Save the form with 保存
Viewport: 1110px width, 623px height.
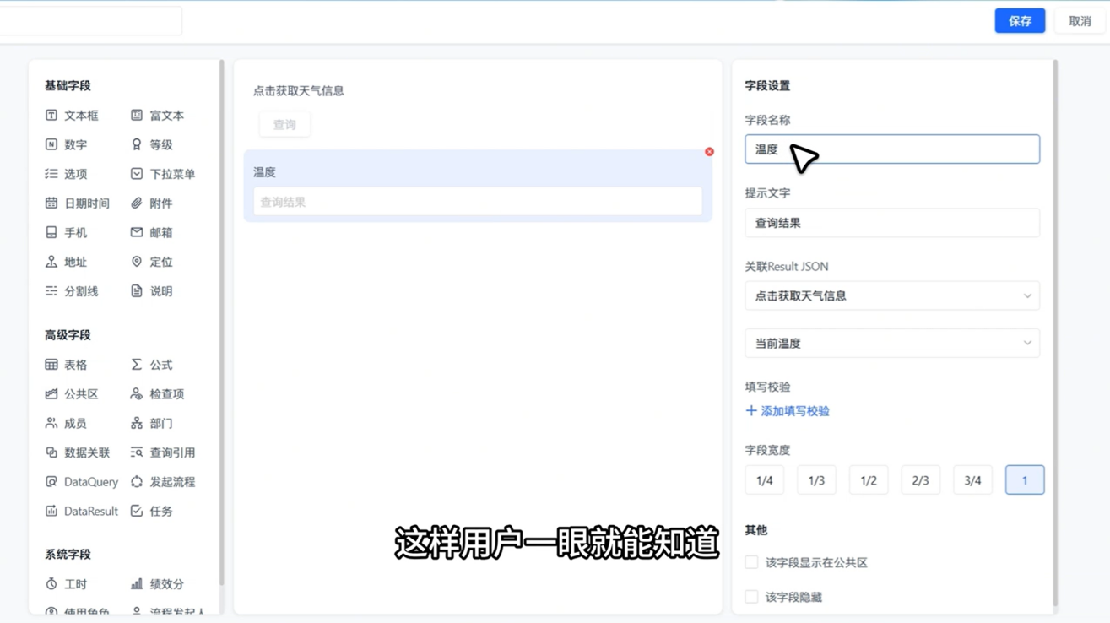[x=1020, y=21]
